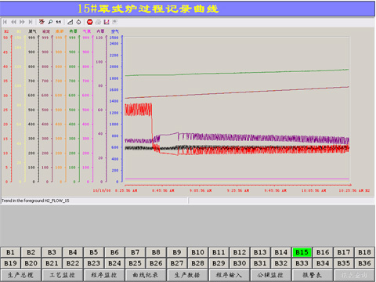The height and width of the screenshot is (282, 376).
Task: Open the 报警表 alarm table
Action: [x=313, y=275]
